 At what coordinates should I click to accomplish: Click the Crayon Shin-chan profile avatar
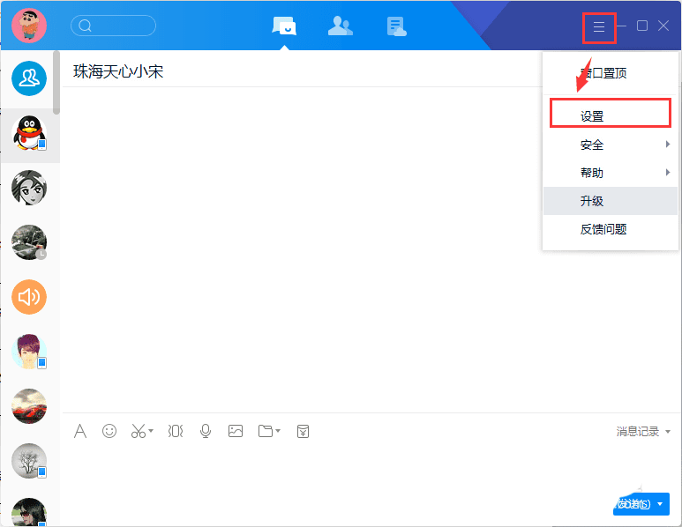click(29, 26)
